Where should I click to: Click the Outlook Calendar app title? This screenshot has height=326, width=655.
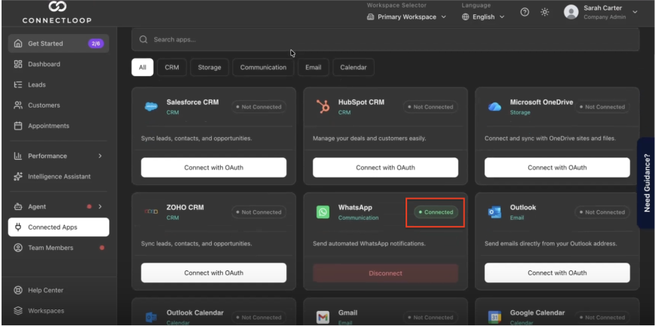point(195,312)
